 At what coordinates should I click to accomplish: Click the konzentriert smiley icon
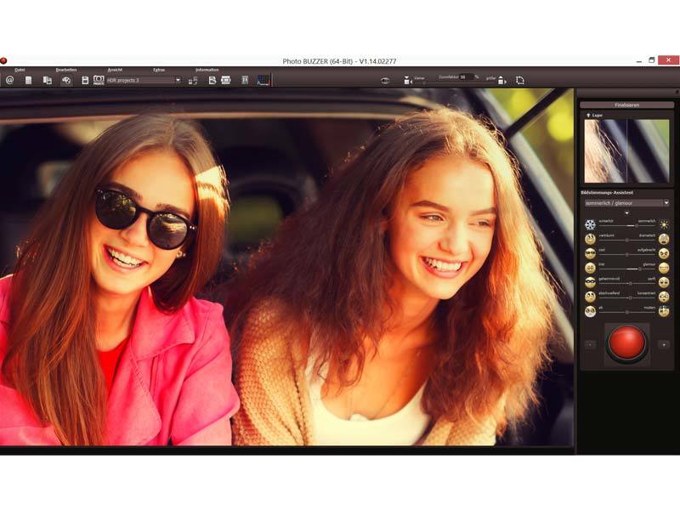click(x=664, y=297)
